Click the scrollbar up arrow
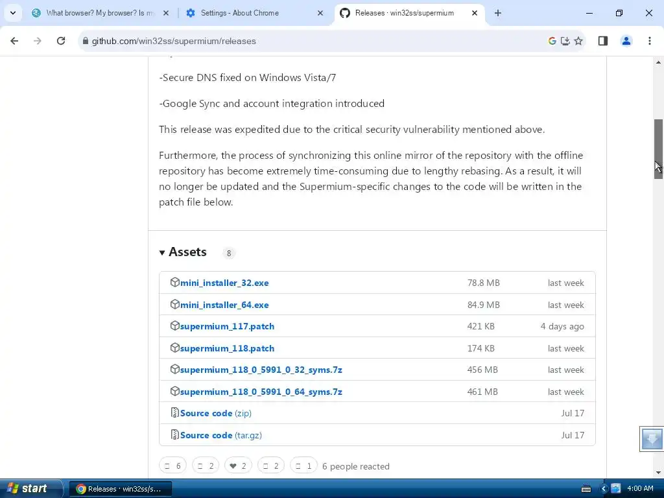The image size is (664, 498). pyautogui.click(x=658, y=62)
